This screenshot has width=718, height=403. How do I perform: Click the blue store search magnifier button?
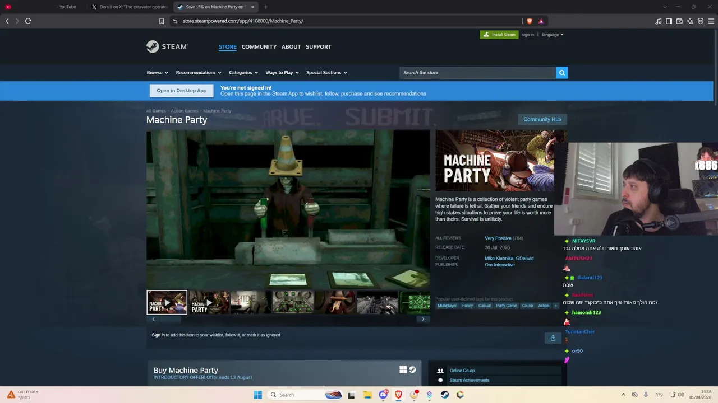pyautogui.click(x=561, y=73)
